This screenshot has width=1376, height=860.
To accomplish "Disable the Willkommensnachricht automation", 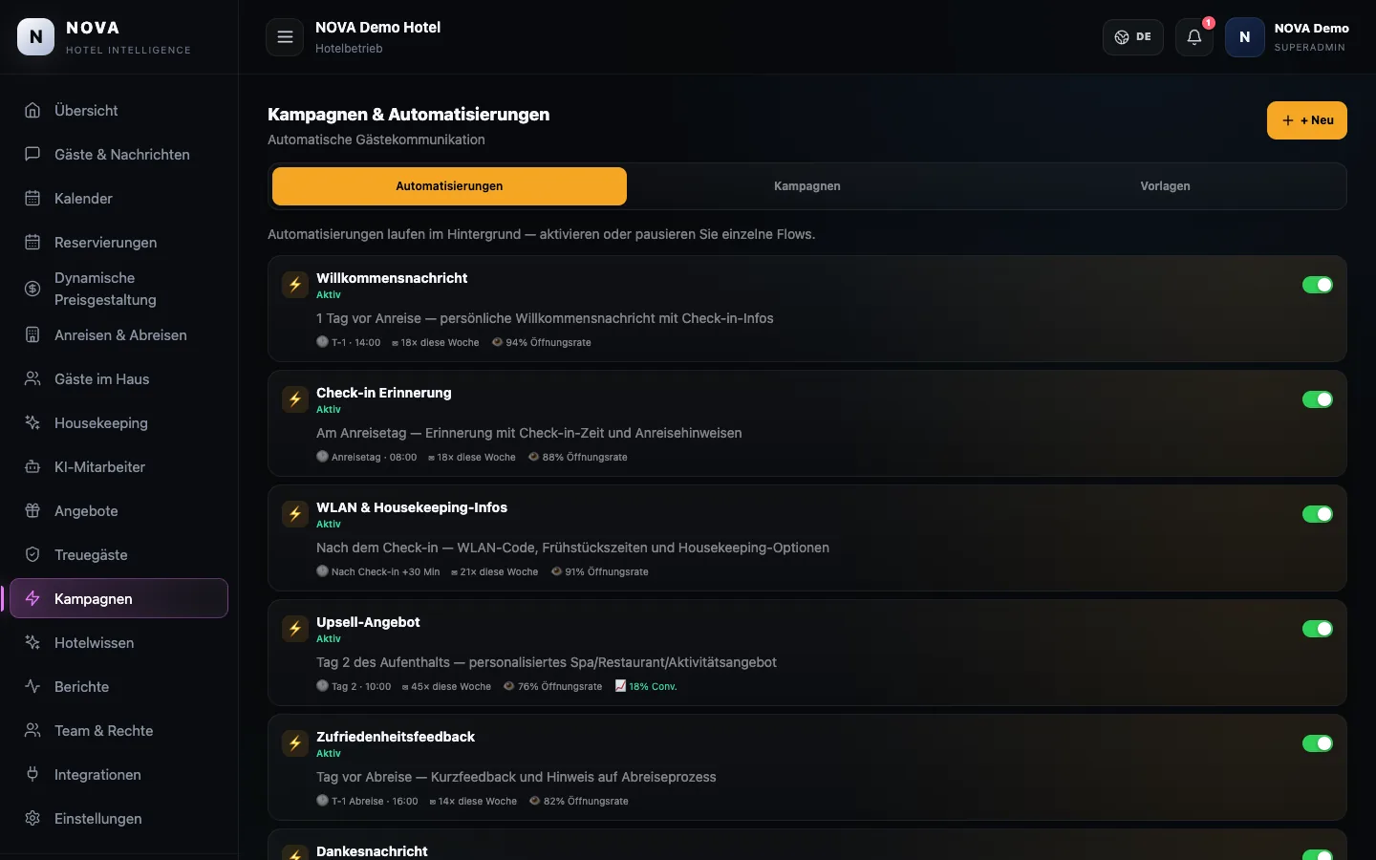I will pos(1318,285).
